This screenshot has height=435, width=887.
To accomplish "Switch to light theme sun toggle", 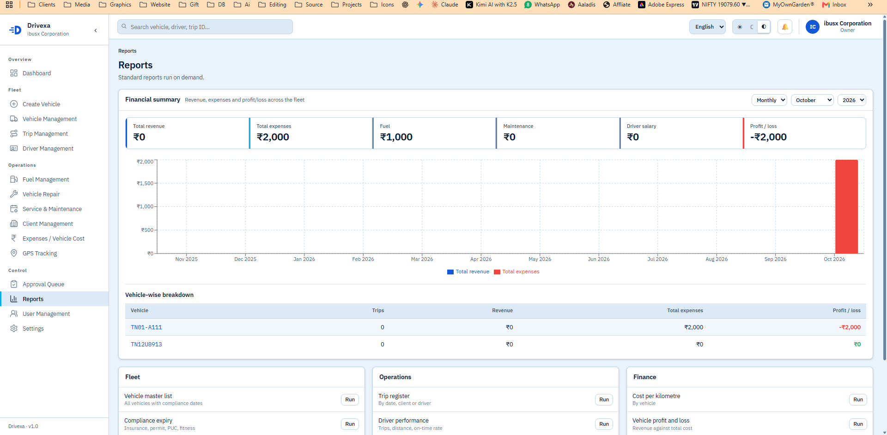I will (x=740, y=27).
